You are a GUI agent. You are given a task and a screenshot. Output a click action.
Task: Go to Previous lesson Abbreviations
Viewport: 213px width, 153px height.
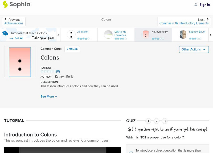coord(14,22)
